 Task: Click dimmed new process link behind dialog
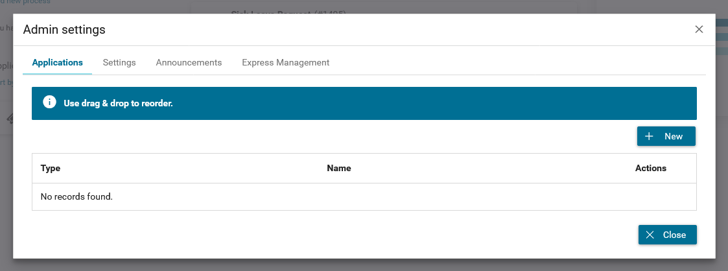25,2
